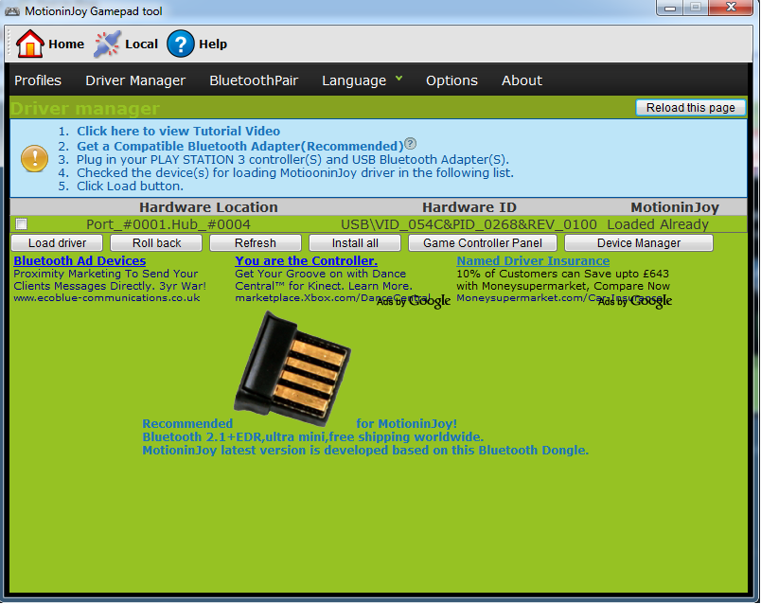Click the Reload this page button
This screenshot has height=604, width=761.
(x=691, y=108)
